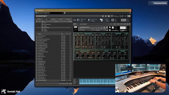This screenshot has height=95, width=169.
Task: Switch to the Automation tab
Action: pos(68,19)
